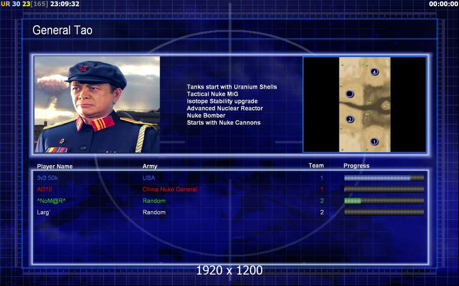Click the loading progress bar for Larg`
The width and height of the screenshot is (459, 286).
384,212
